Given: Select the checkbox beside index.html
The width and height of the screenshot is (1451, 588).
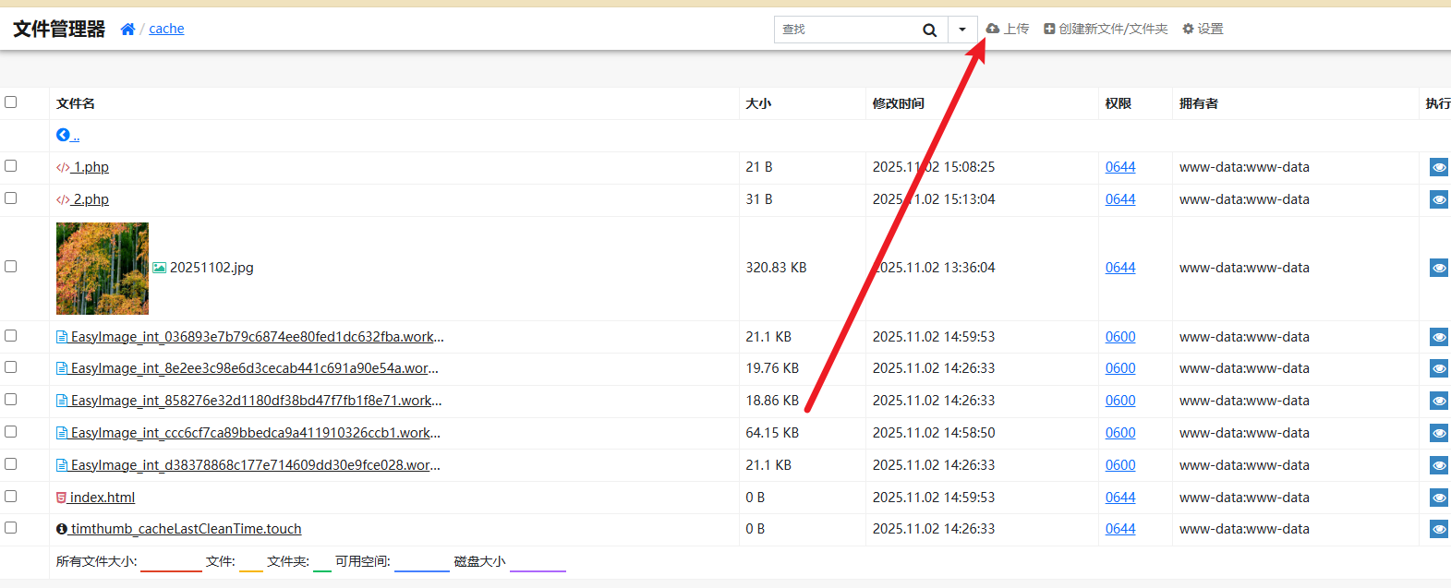Looking at the screenshot, I should (x=11, y=497).
